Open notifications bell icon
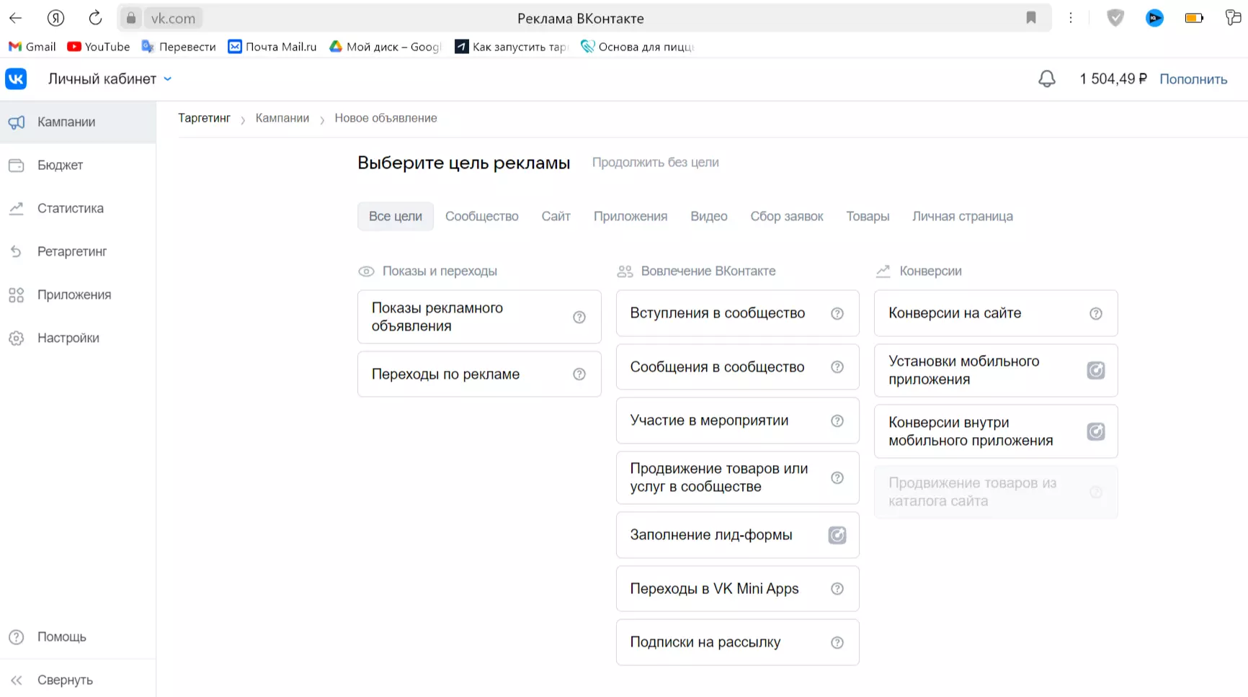This screenshot has height=697, width=1248. [x=1046, y=79]
